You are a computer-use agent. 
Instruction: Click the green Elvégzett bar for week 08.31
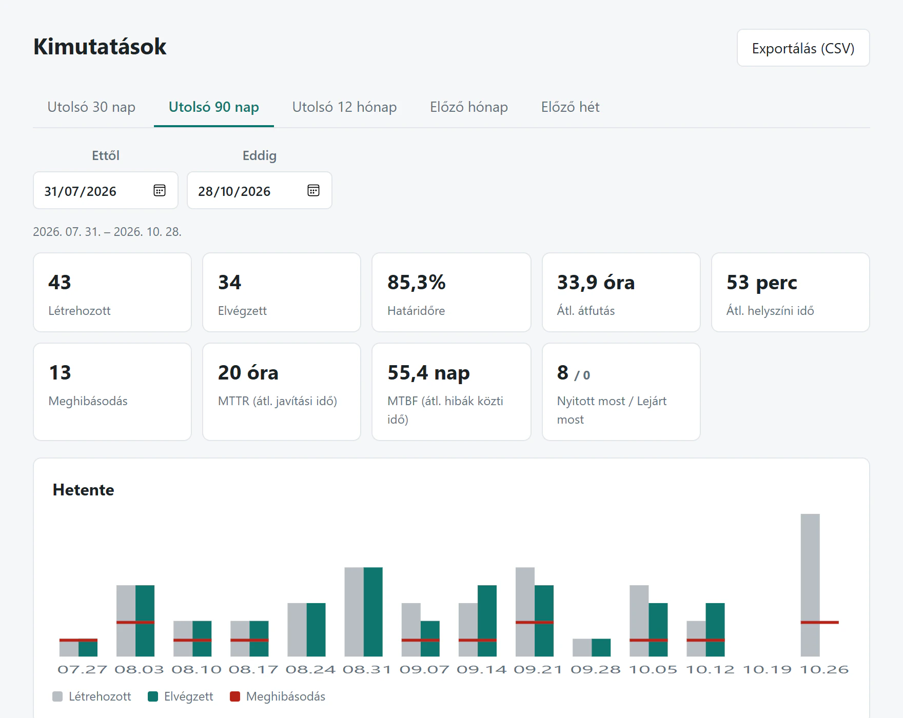point(373,612)
